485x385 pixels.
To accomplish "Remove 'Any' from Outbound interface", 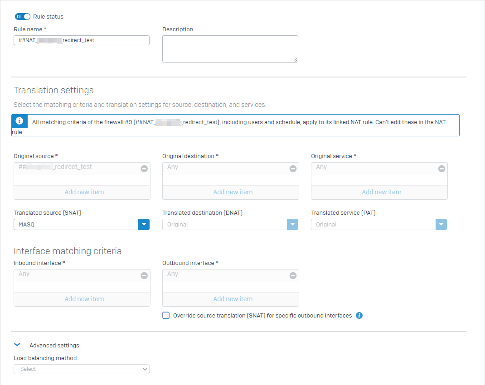I will (293, 275).
